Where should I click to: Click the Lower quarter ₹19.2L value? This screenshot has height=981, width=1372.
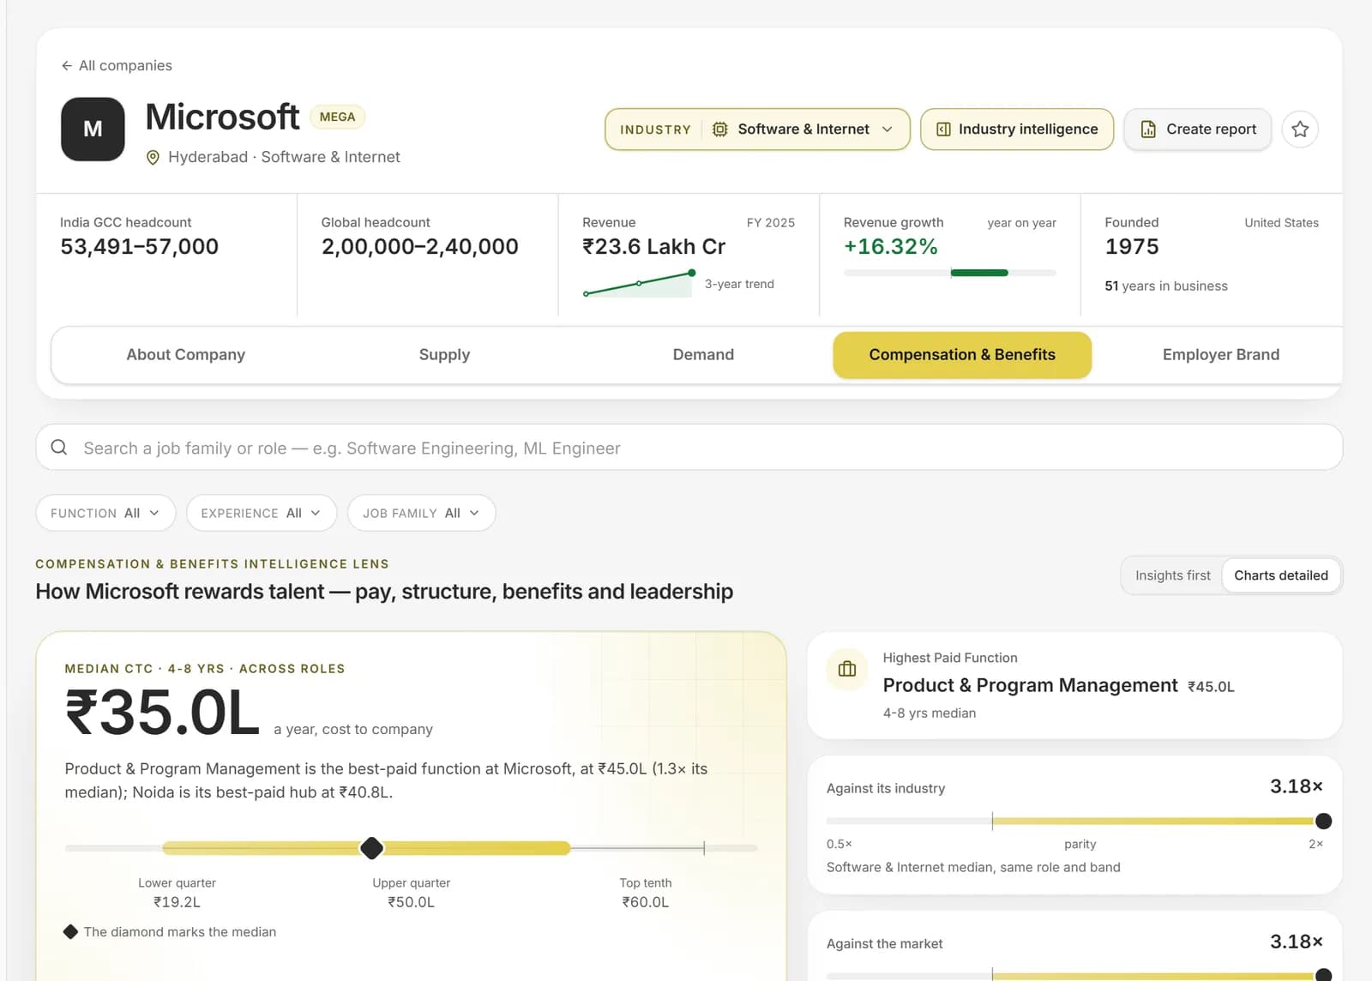[x=178, y=902]
